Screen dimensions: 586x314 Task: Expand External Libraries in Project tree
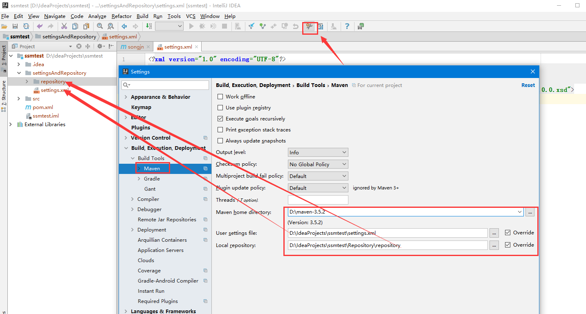coord(11,125)
